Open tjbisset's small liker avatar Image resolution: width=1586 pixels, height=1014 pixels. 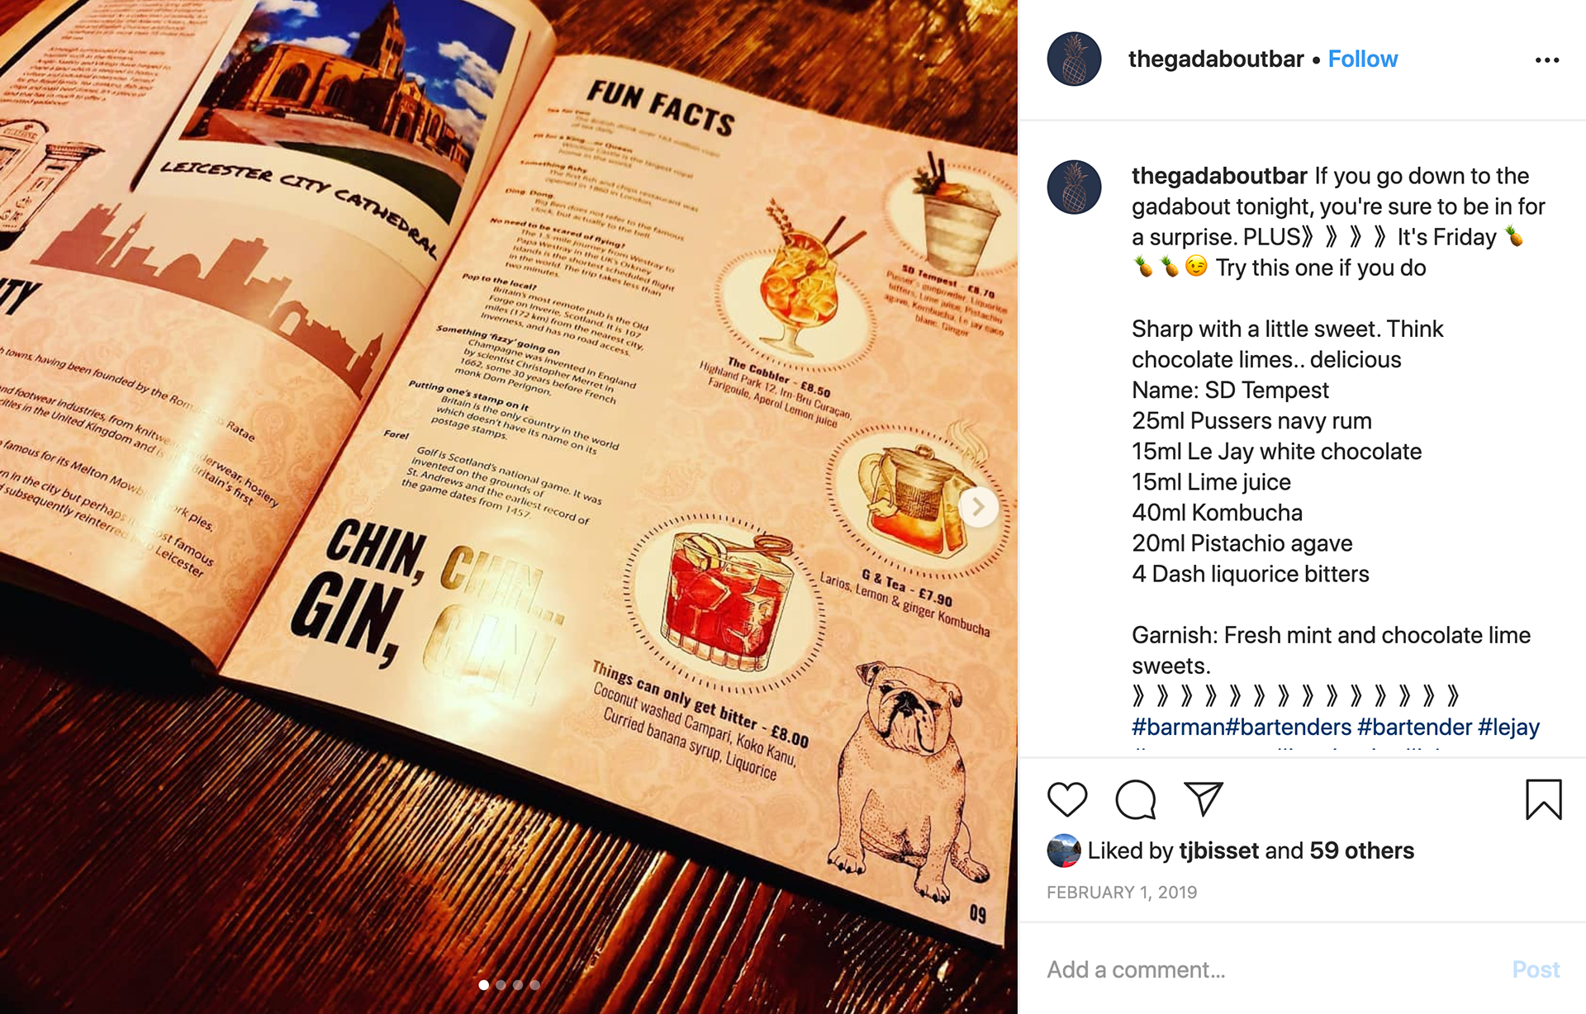[1063, 851]
